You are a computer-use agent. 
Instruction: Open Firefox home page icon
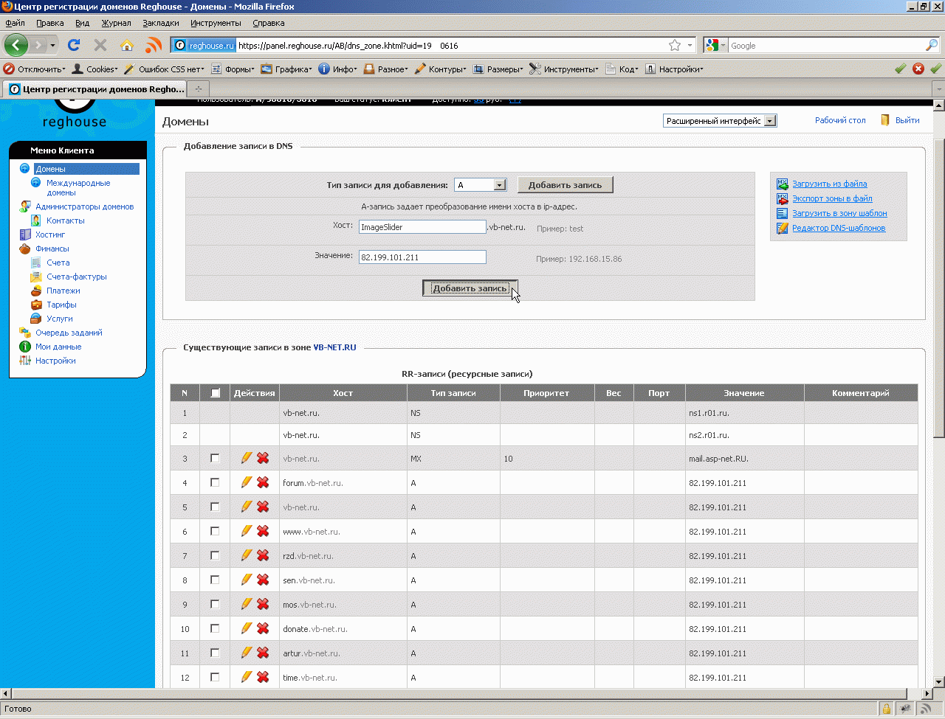(x=127, y=45)
